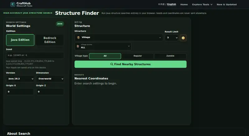Open New & Updated page
Viewport: 249px width, 136px height.
(x=227, y=4)
